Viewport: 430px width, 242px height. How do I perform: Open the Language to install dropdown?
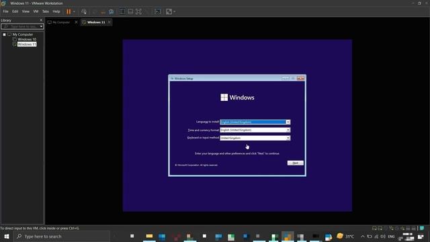[255, 122]
